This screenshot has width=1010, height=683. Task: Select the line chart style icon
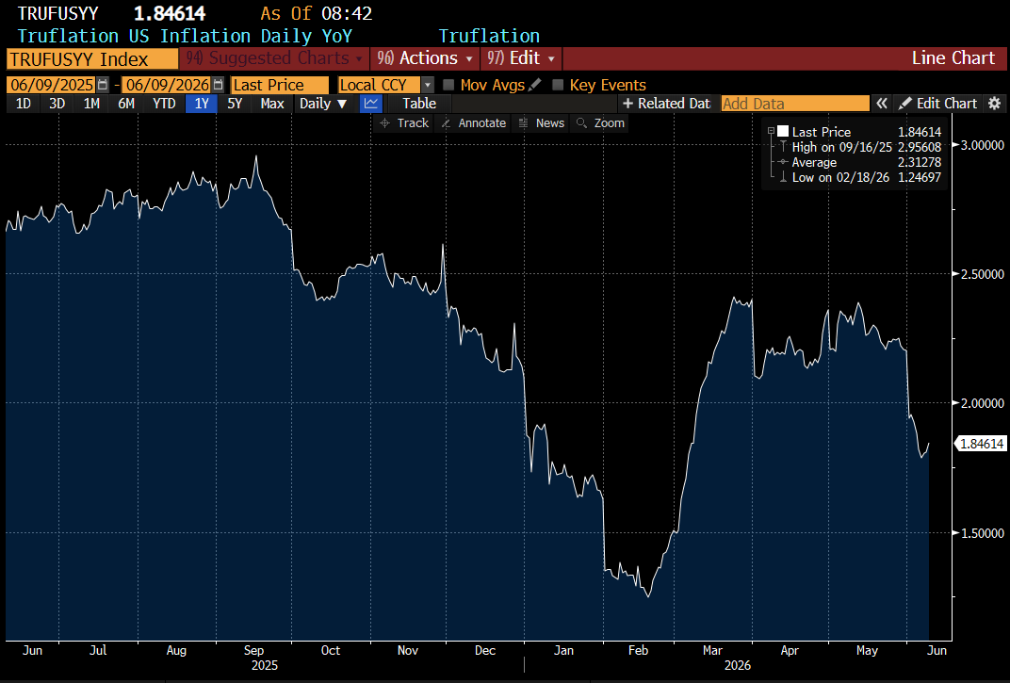point(370,103)
